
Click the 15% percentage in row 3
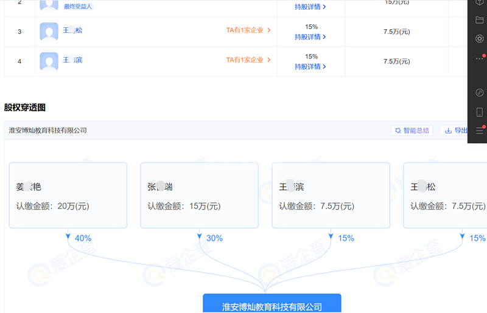pos(311,27)
